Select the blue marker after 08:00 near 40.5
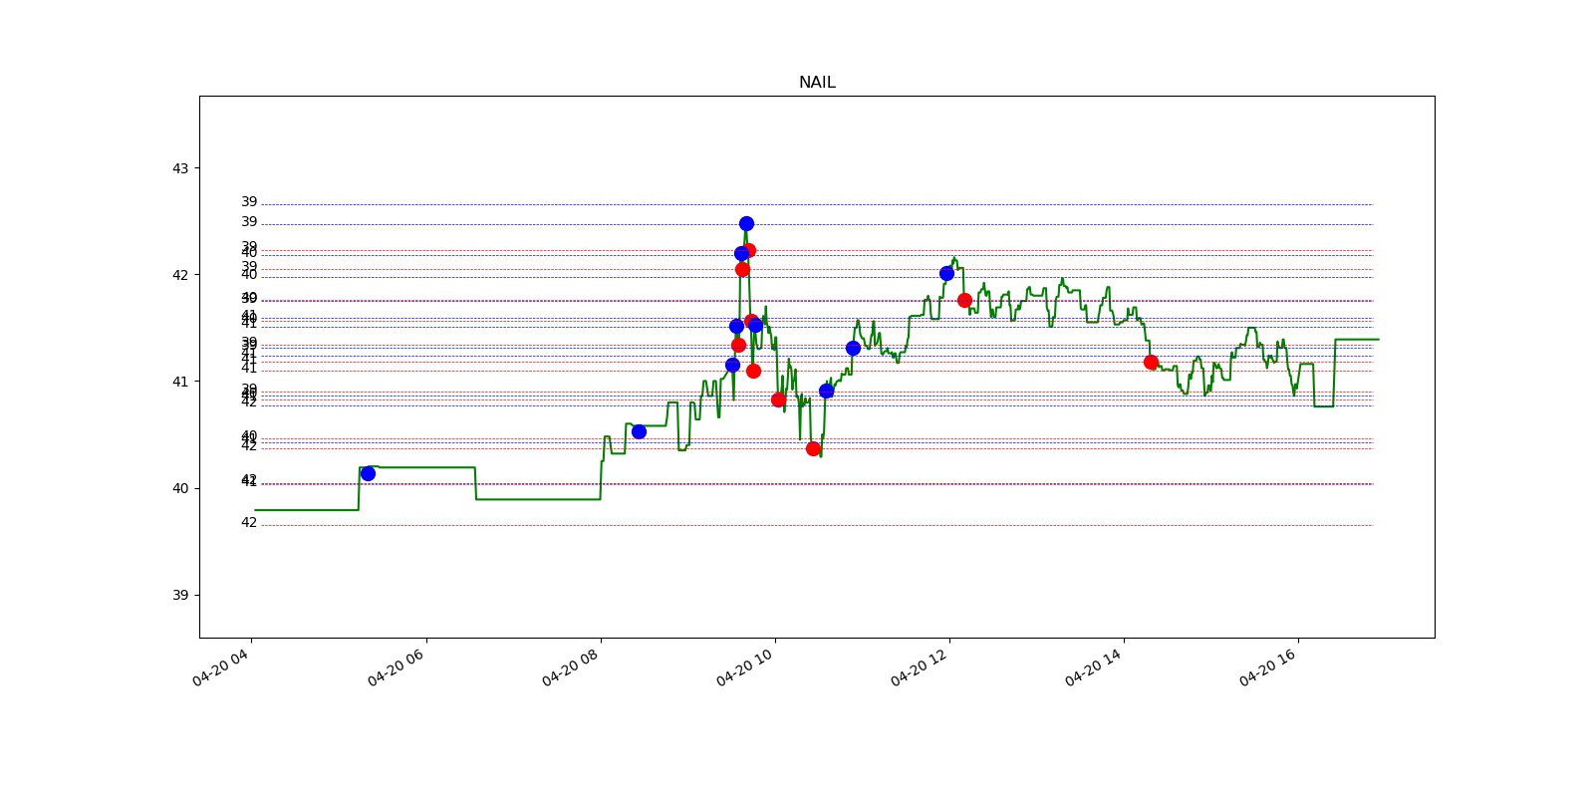 pyautogui.click(x=639, y=431)
